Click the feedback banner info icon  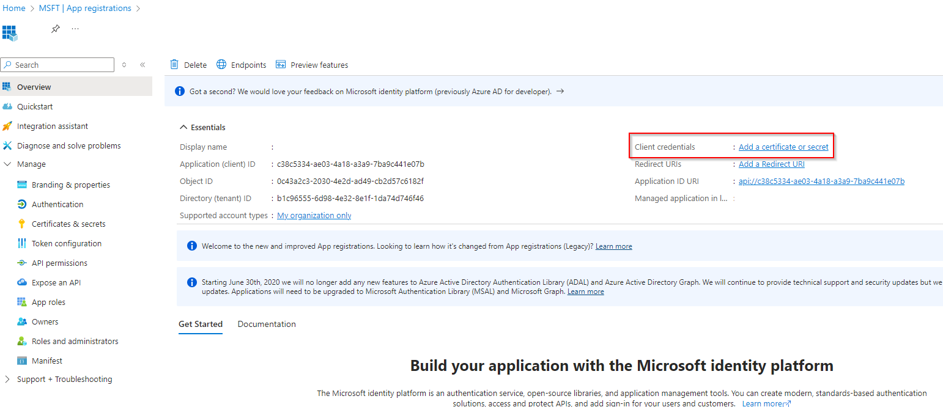pyautogui.click(x=180, y=91)
